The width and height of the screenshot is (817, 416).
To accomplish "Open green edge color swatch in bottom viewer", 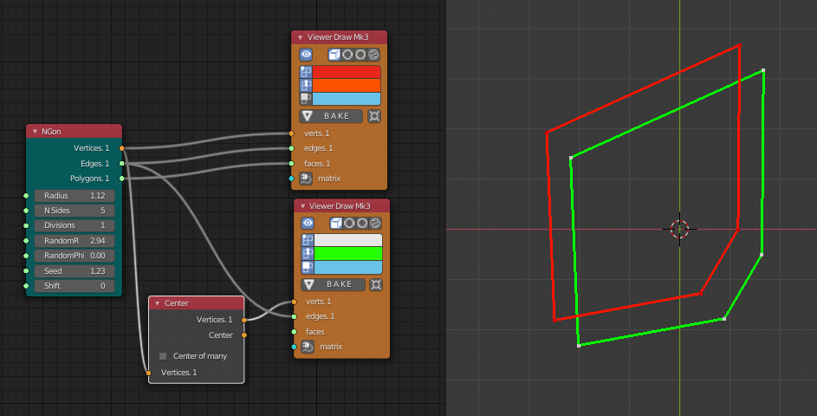I will (348, 254).
